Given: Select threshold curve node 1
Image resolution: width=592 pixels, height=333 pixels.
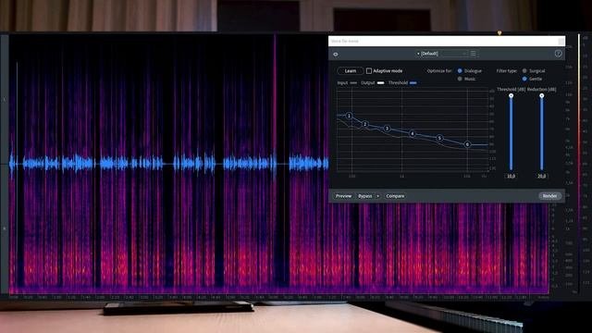Looking at the screenshot, I should (350, 116).
